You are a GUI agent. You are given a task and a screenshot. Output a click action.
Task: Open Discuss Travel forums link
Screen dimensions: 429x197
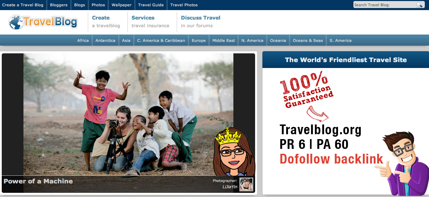tap(201, 22)
